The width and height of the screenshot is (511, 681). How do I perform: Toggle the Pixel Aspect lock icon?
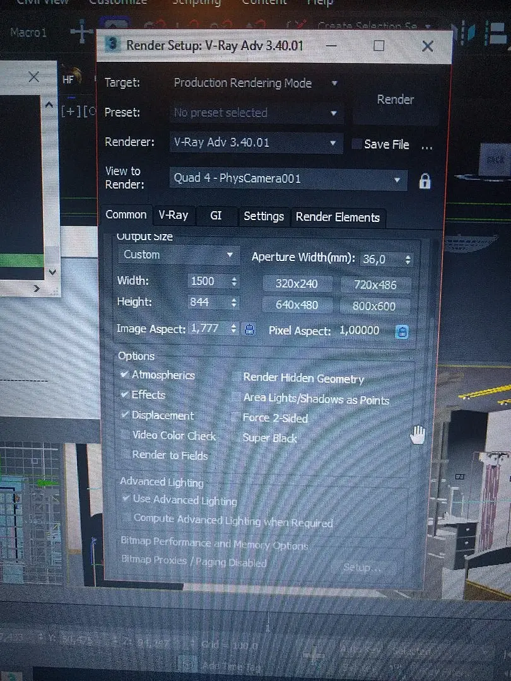402,332
